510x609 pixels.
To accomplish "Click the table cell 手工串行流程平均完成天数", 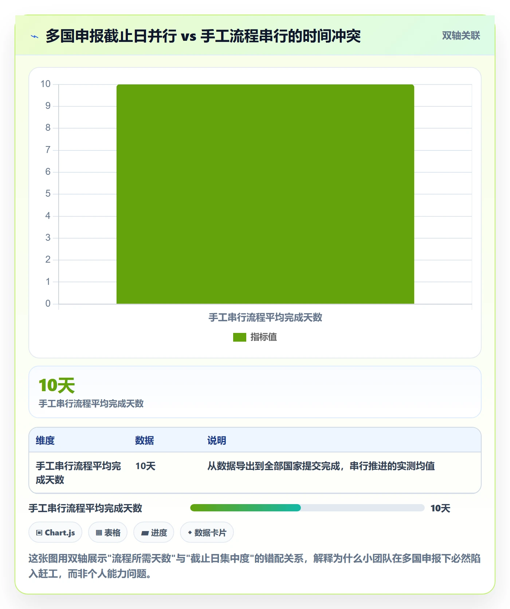I will pos(78,473).
